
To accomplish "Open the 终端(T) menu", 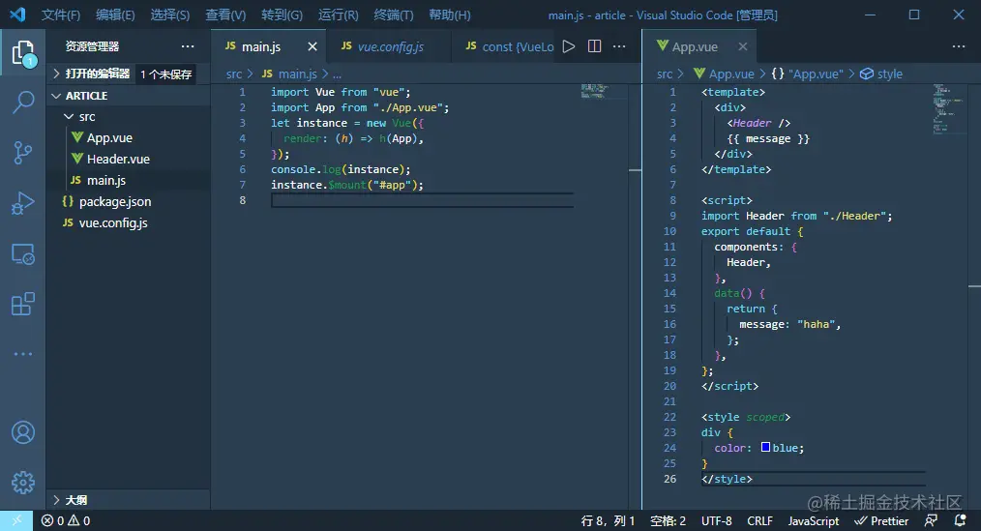I will point(394,15).
